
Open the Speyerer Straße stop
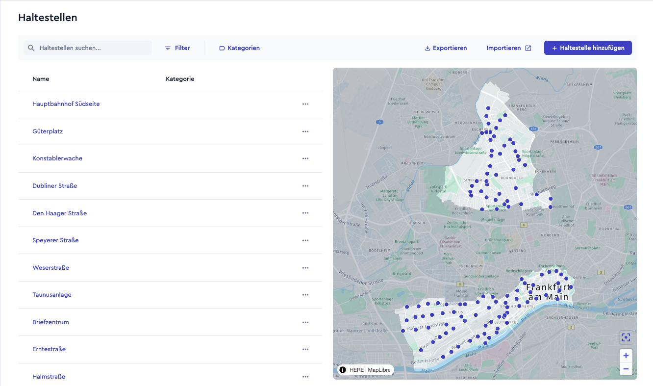(x=55, y=240)
